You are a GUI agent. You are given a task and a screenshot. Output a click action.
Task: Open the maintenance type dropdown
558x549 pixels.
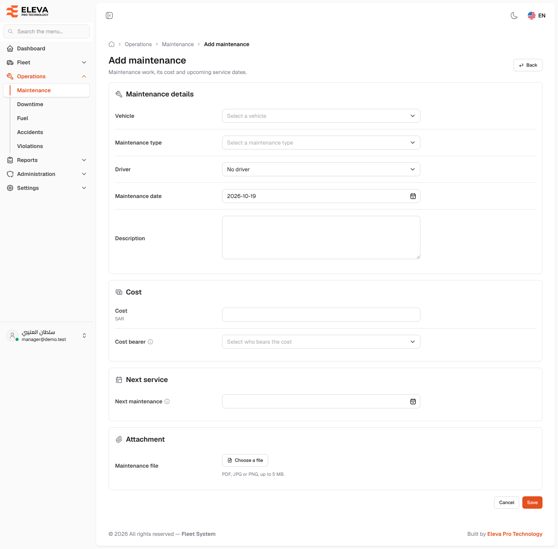click(x=321, y=143)
